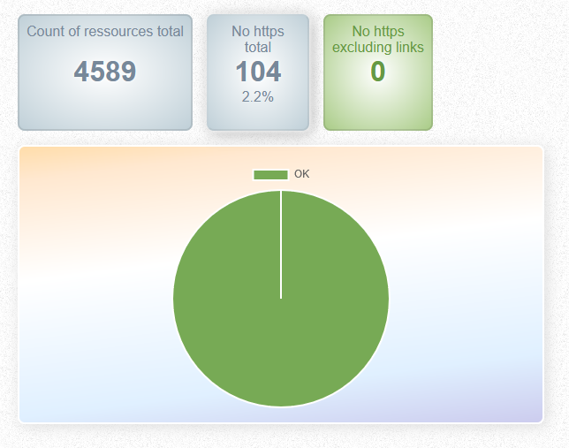Click the 'Count of ressources total' card

tap(105, 72)
